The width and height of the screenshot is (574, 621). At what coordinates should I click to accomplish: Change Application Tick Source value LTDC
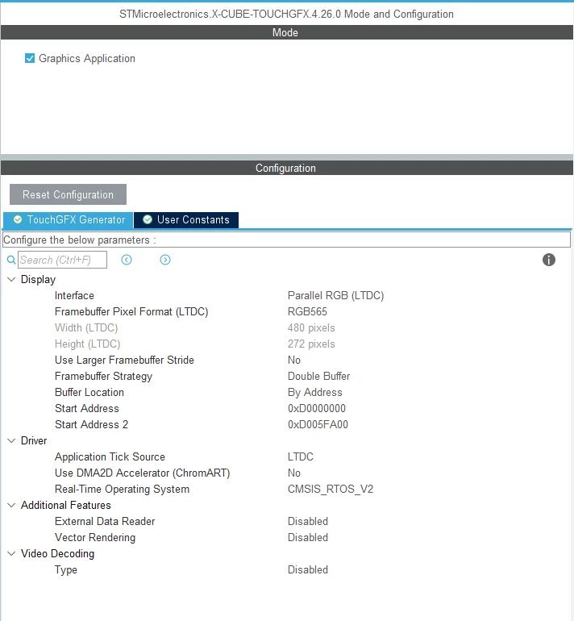click(300, 456)
